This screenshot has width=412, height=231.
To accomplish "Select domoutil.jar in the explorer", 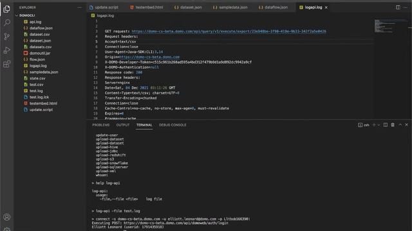I will click(40, 53).
